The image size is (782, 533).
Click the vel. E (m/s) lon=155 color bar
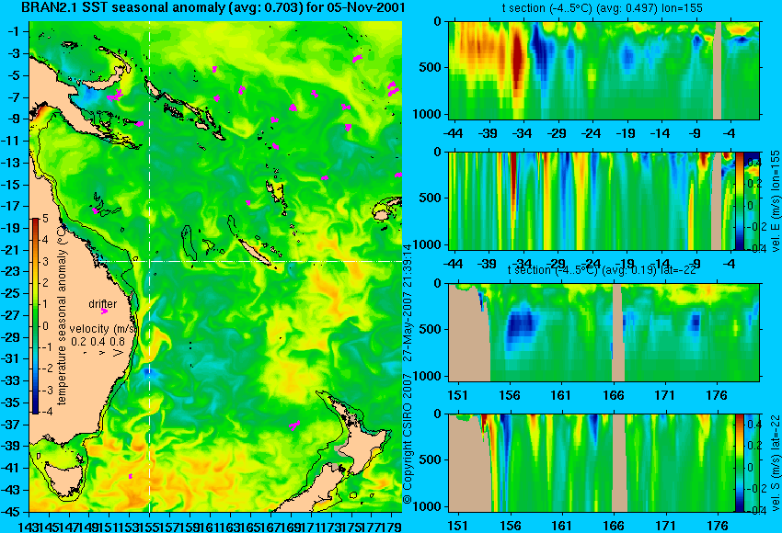tap(739, 200)
